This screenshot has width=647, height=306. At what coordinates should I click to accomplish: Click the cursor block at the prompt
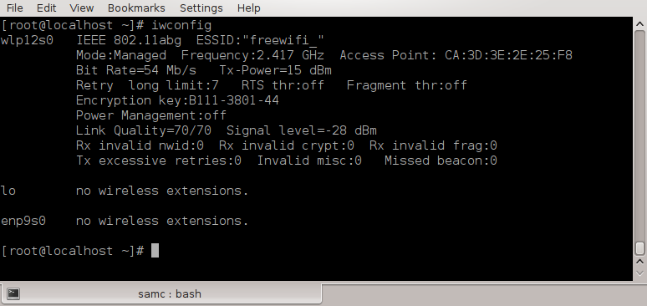click(x=155, y=250)
